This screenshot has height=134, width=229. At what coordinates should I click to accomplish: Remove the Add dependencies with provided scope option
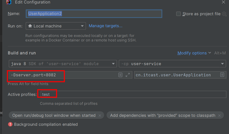(219, 116)
